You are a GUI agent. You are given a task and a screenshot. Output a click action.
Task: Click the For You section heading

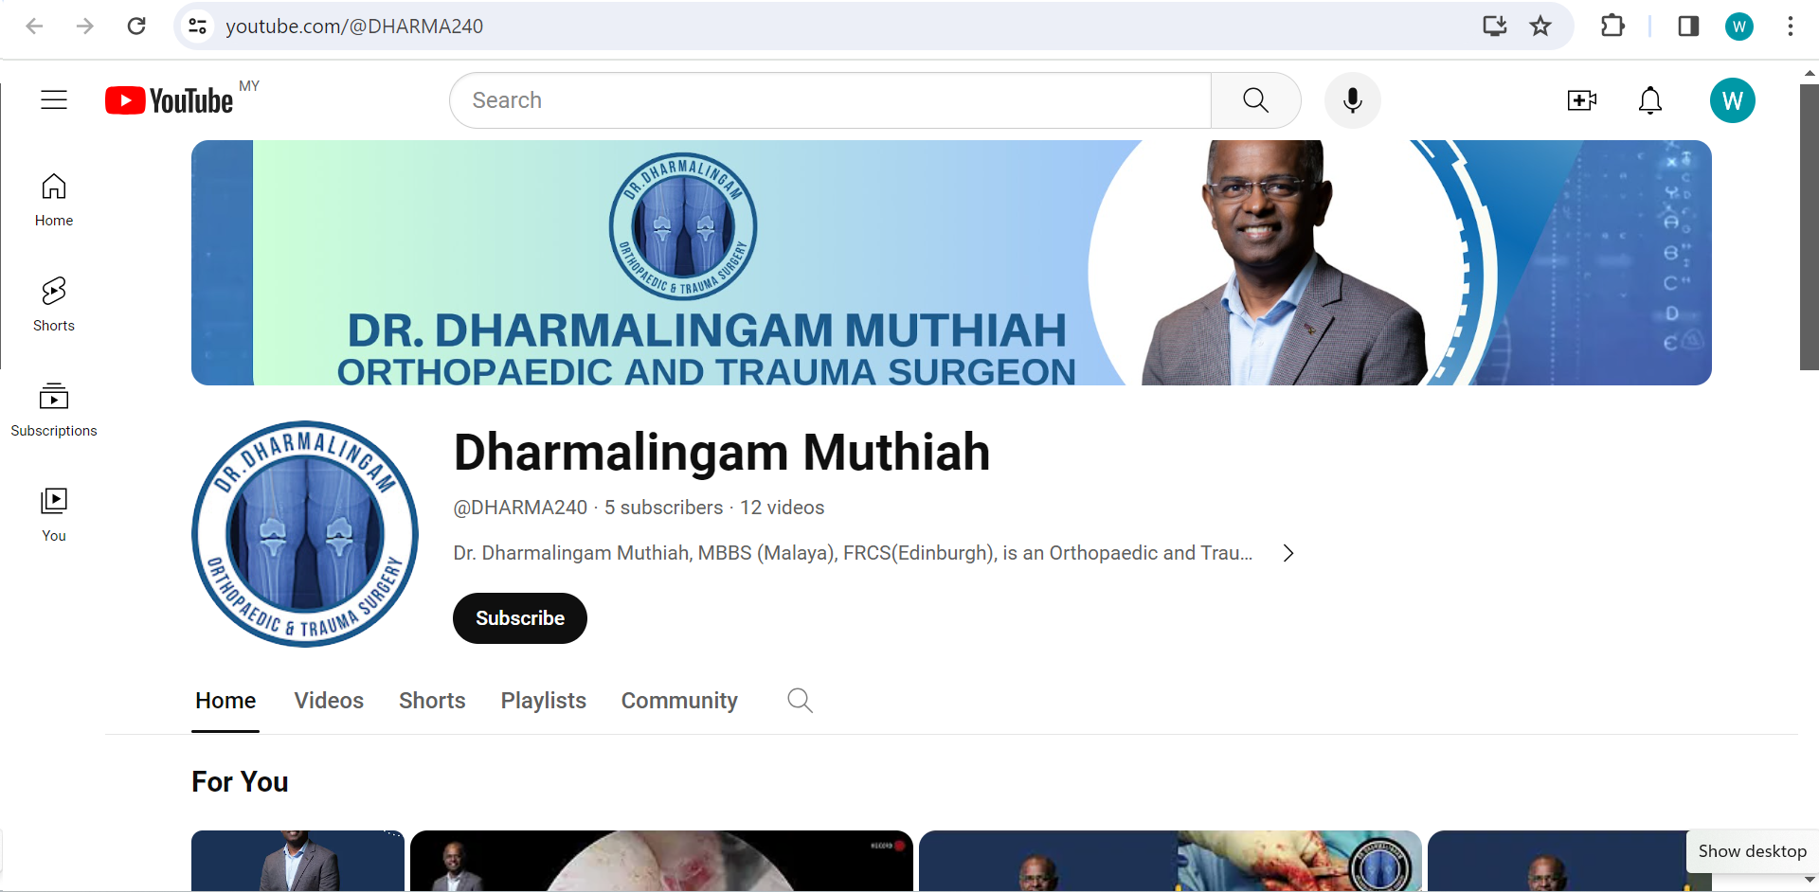coord(240,782)
